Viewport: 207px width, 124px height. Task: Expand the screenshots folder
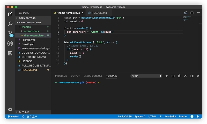(31, 31)
